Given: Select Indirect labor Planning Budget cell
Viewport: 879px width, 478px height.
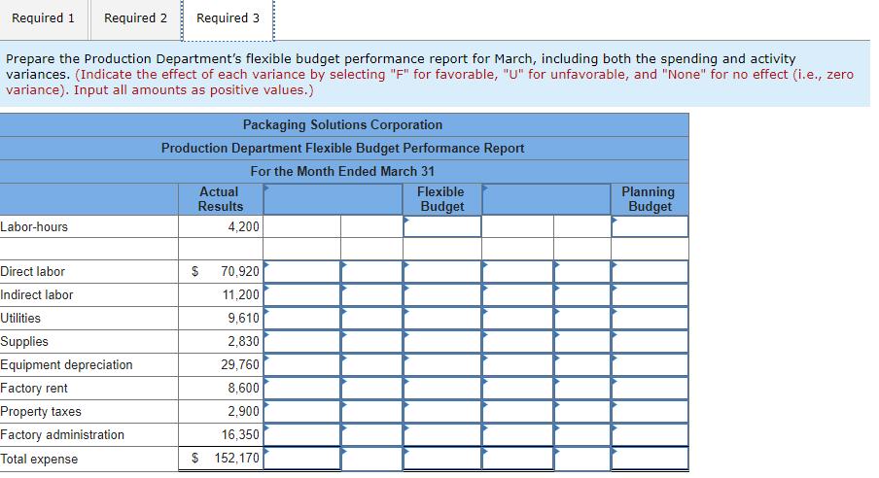Looking at the screenshot, I should 650,294.
